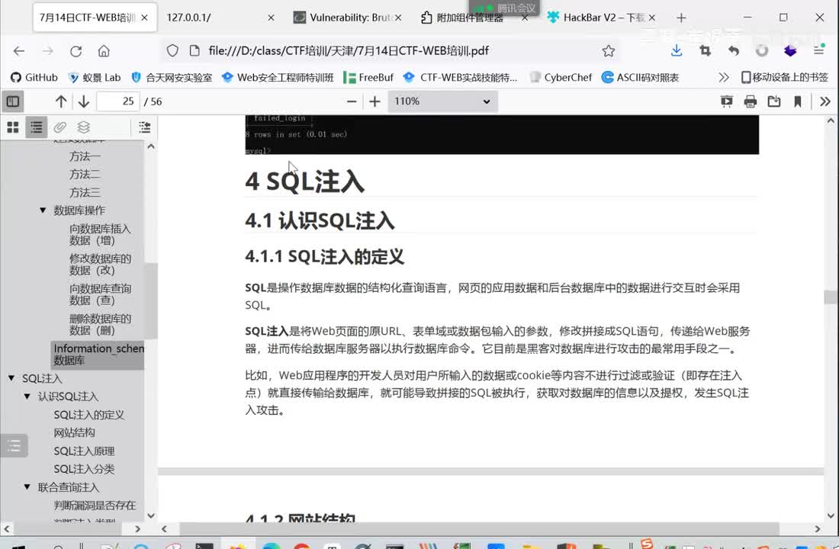
Task: Switch to presentation mode
Action: (726, 101)
